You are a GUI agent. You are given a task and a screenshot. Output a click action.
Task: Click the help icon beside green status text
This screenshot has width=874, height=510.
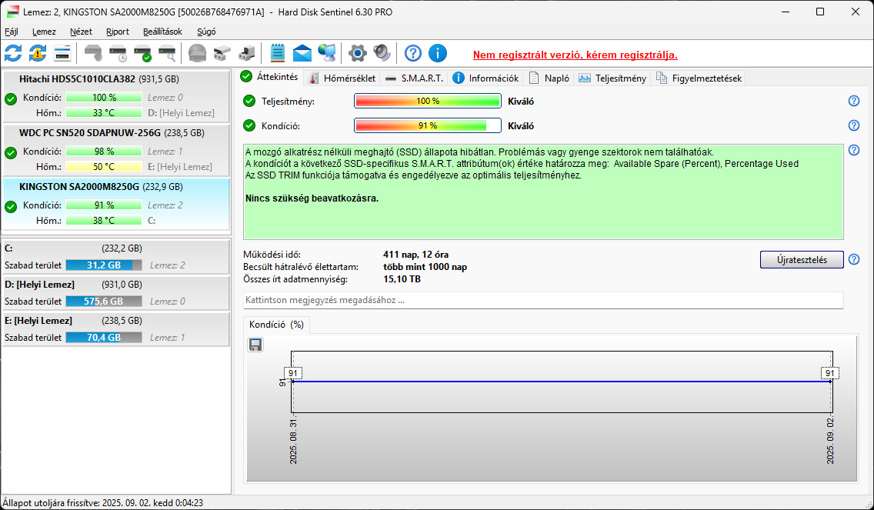853,150
